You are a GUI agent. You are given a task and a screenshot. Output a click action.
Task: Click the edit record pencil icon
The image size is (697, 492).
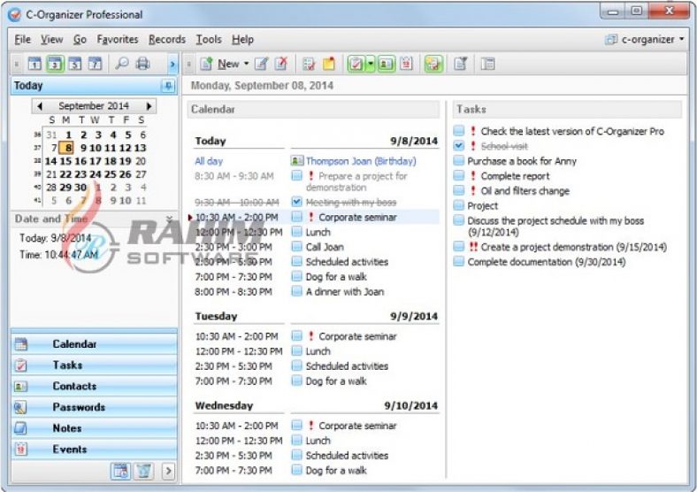tap(261, 64)
